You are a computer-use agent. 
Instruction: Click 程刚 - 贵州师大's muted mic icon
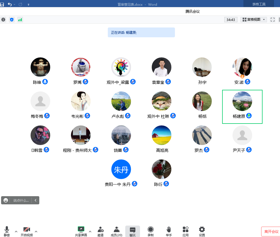[96, 150]
